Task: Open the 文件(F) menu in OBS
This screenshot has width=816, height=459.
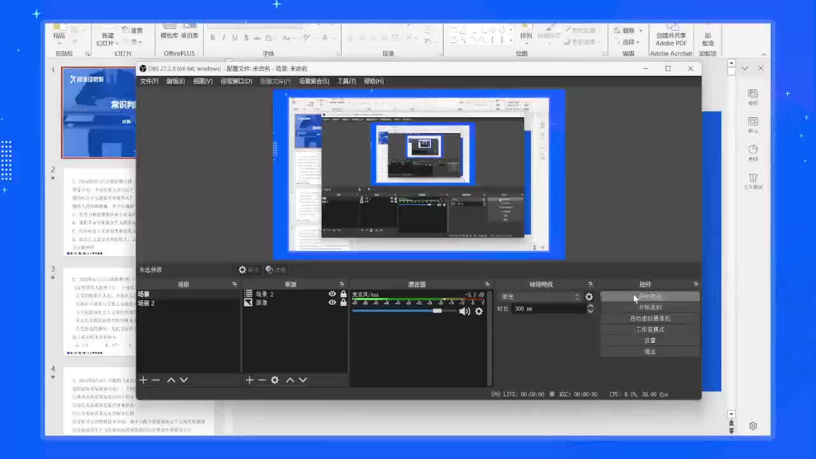Action: pos(149,82)
